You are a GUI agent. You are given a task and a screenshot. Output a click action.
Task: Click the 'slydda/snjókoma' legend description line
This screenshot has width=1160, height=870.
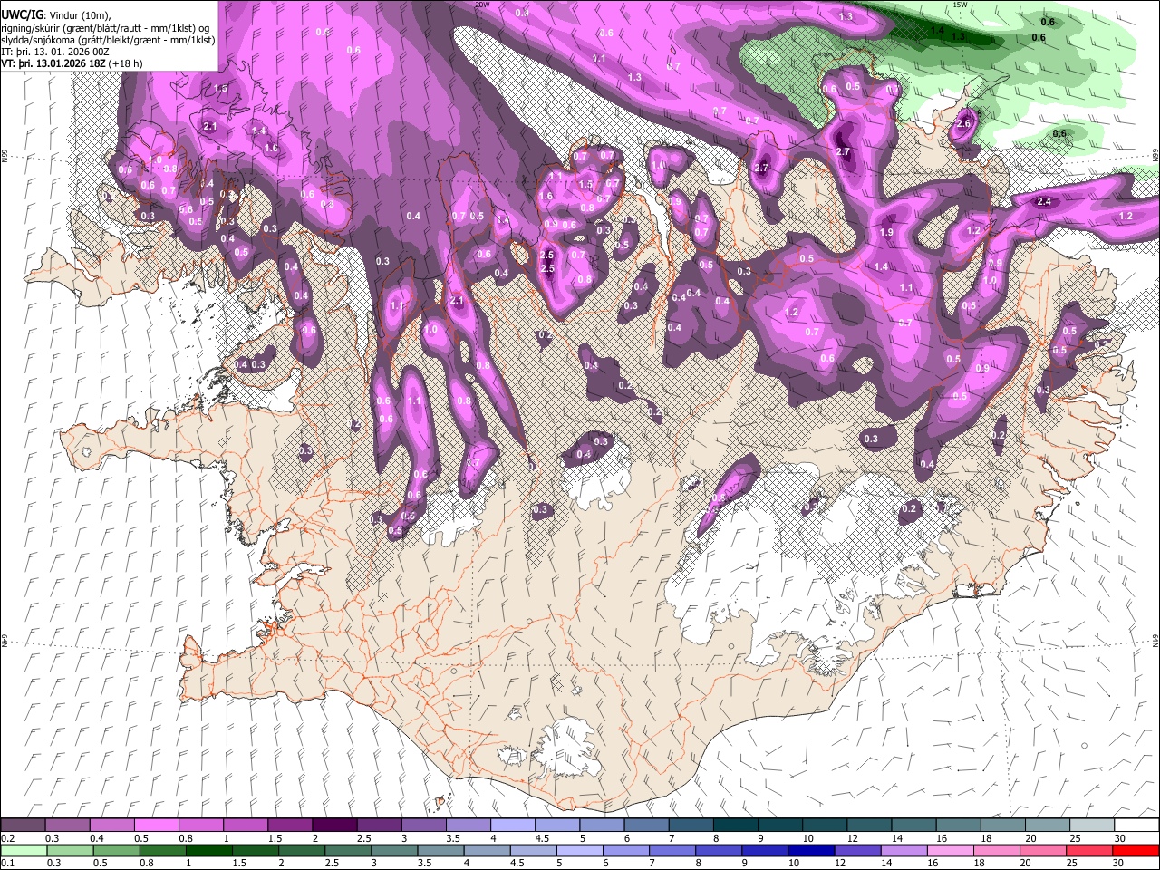click(x=108, y=40)
